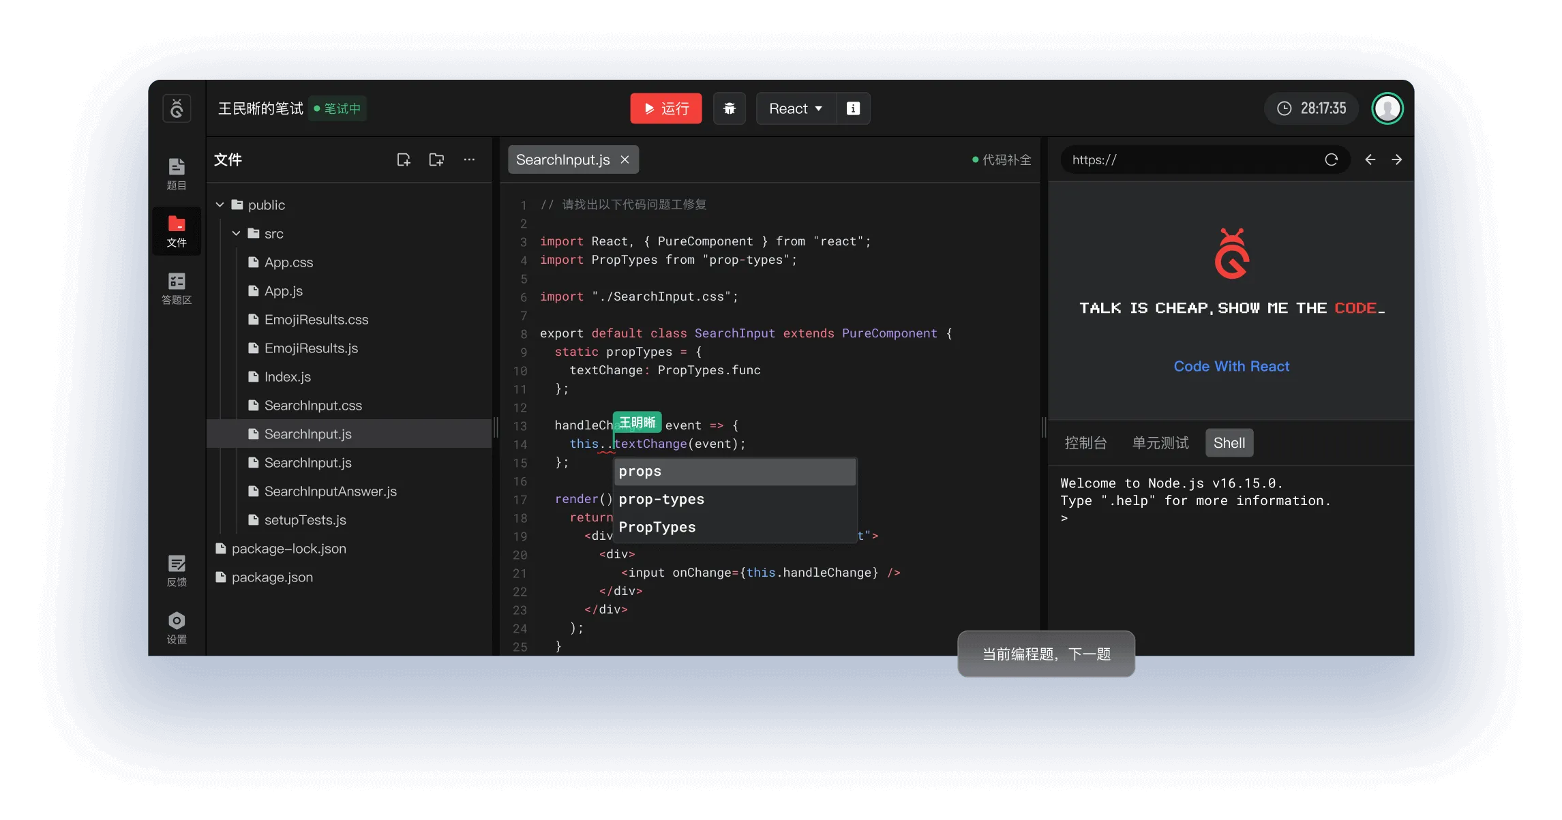Click the 当前编程题，下一题 button
Viewport: 1562px width, 820px height.
(x=1045, y=653)
